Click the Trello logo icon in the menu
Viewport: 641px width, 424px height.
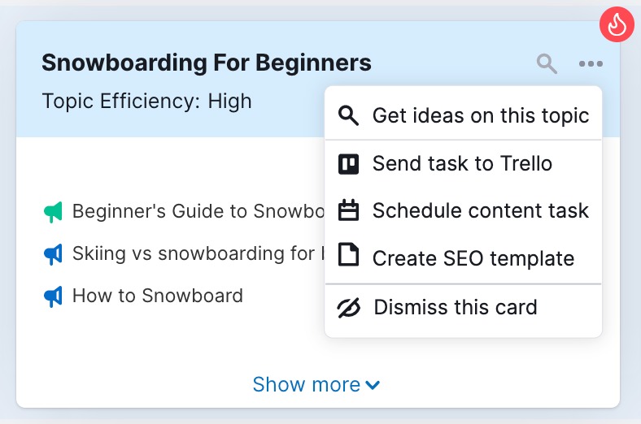point(348,164)
